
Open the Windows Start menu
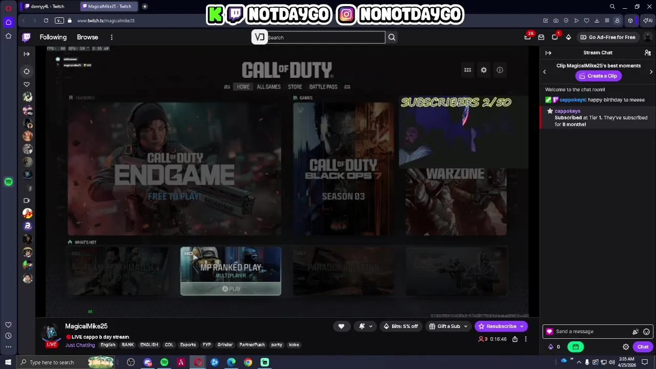click(8, 362)
